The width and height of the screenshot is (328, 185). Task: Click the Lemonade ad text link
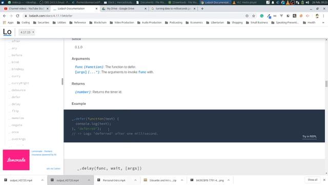tap(44, 153)
